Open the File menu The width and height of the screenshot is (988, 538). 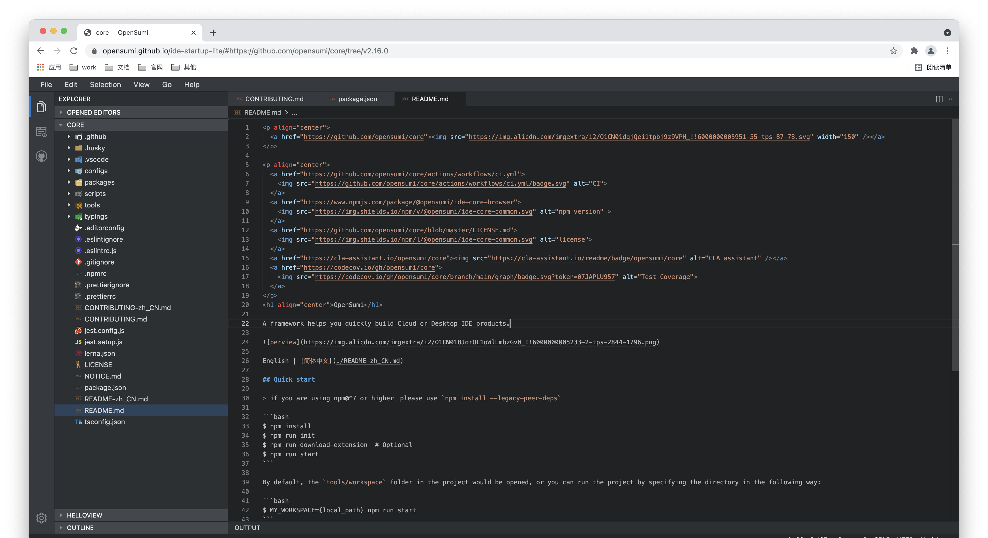46,85
